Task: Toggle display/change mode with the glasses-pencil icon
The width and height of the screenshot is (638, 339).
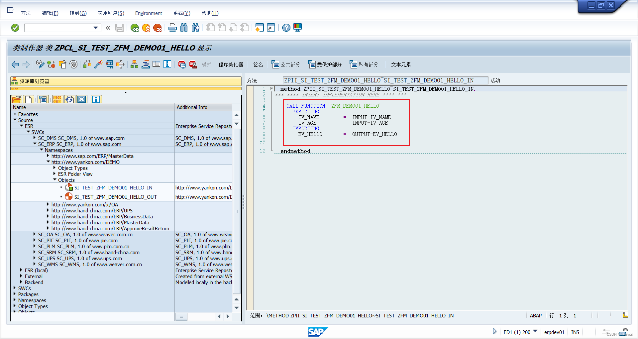Action: (40, 64)
